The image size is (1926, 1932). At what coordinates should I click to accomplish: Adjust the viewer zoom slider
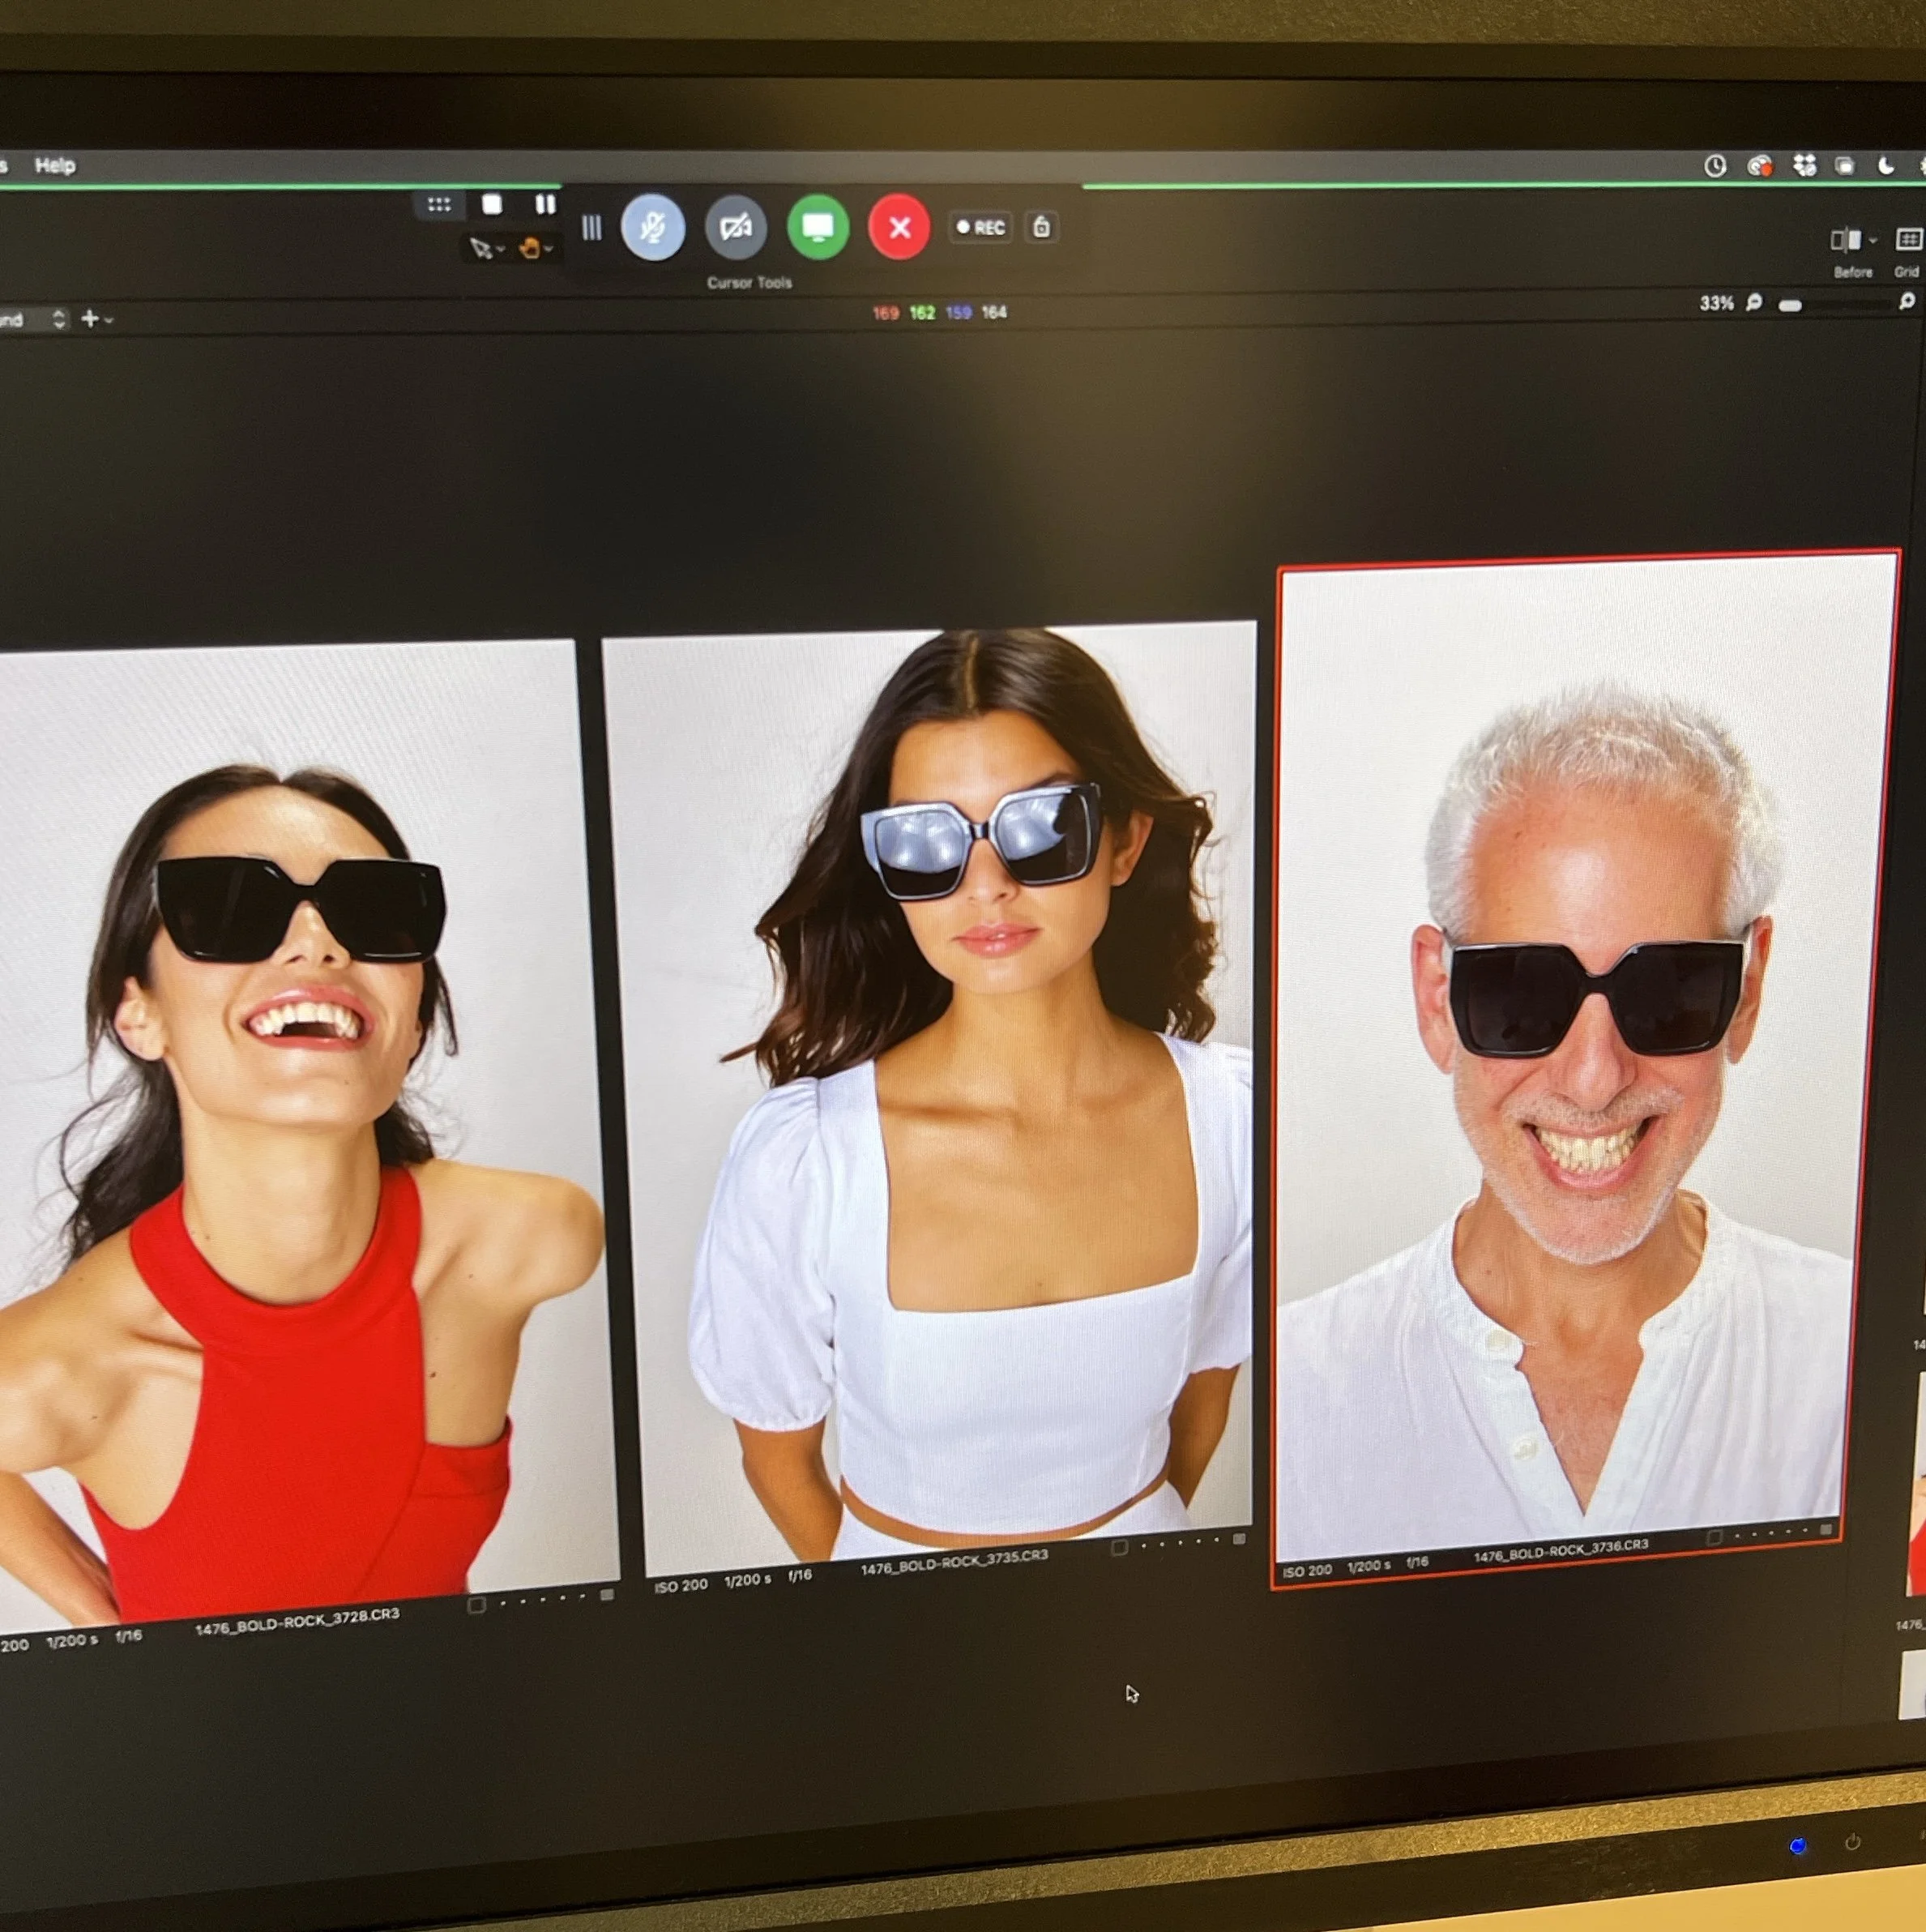(1790, 305)
